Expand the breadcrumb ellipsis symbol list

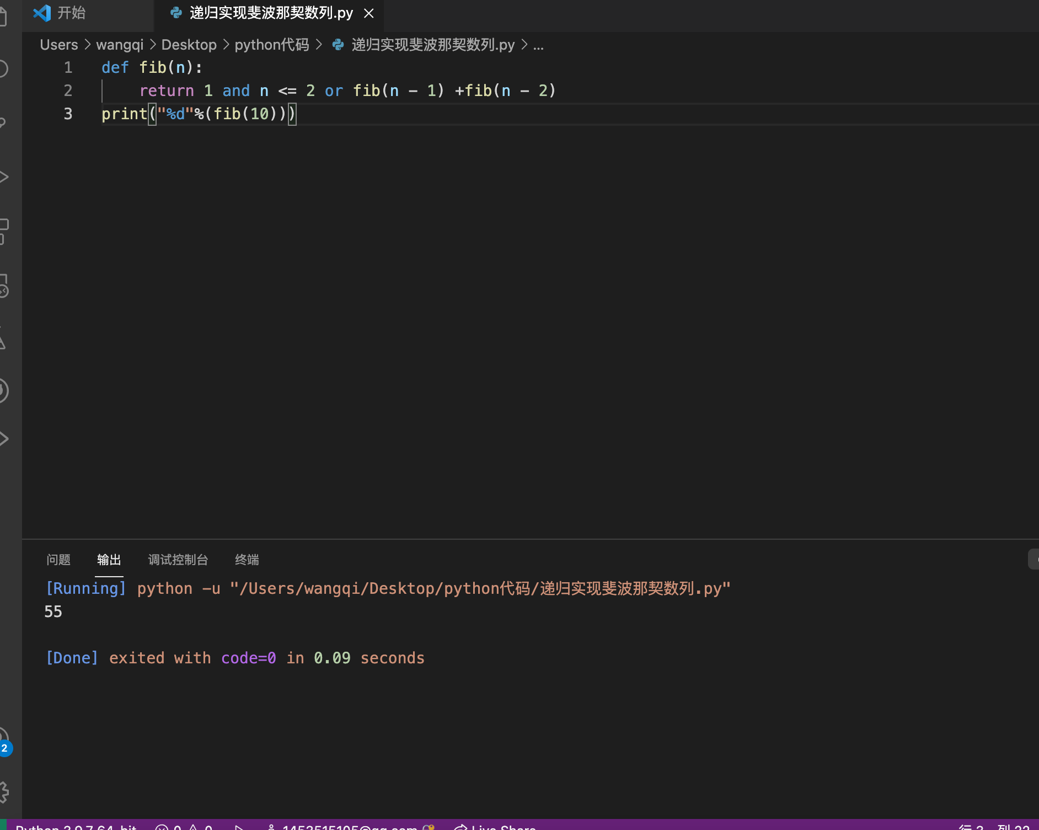point(539,45)
